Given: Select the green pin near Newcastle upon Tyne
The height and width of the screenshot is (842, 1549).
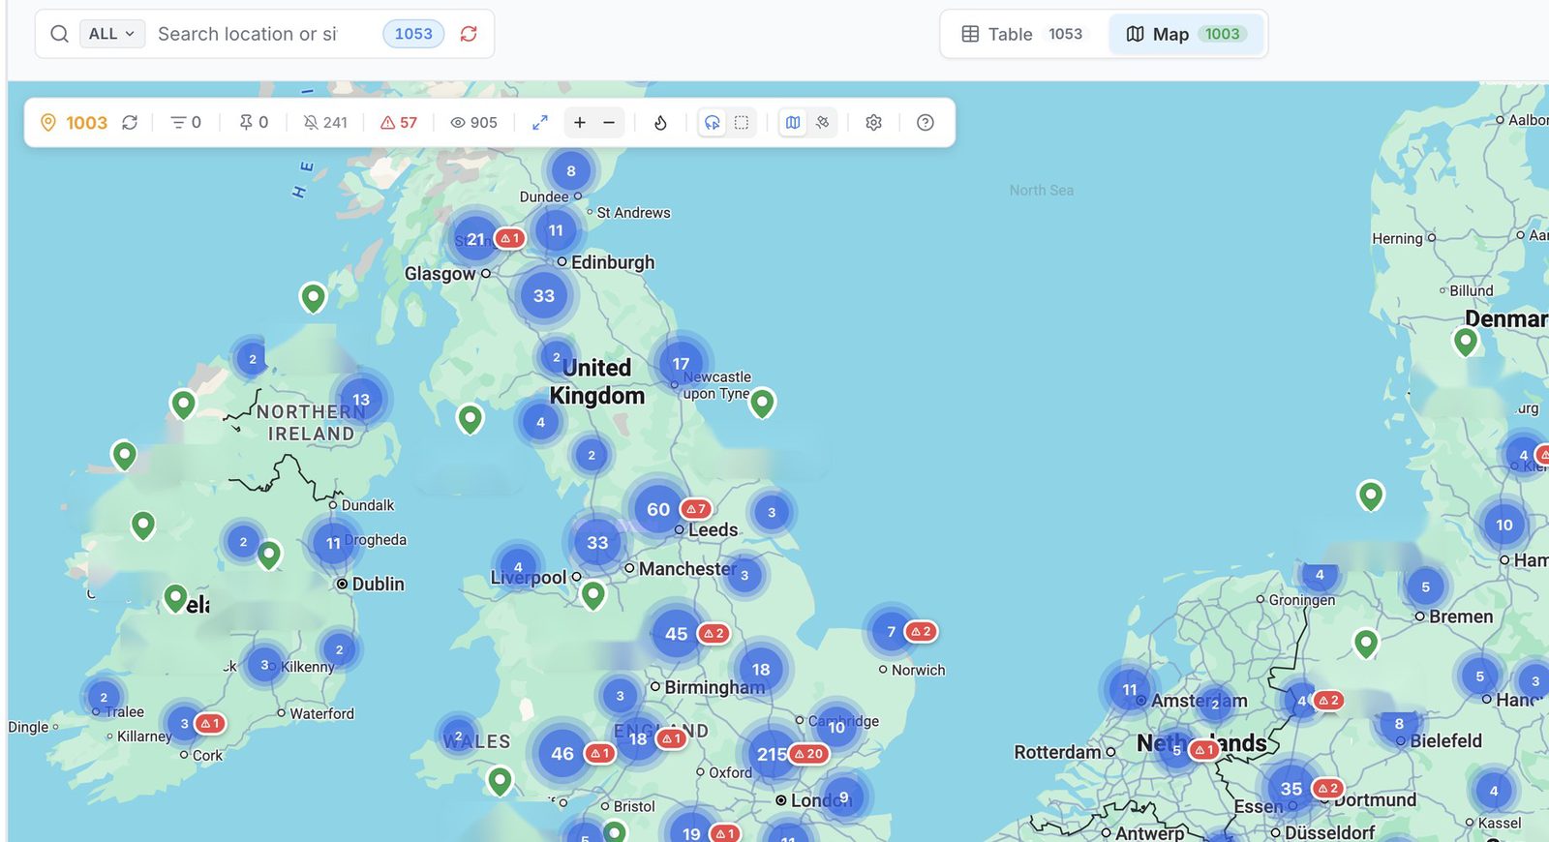Looking at the screenshot, I should coord(762,403).
